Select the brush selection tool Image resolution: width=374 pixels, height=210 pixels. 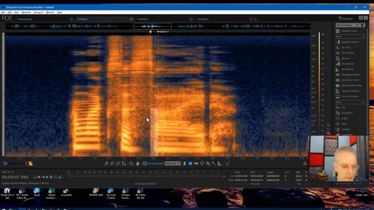pos(208,163)
